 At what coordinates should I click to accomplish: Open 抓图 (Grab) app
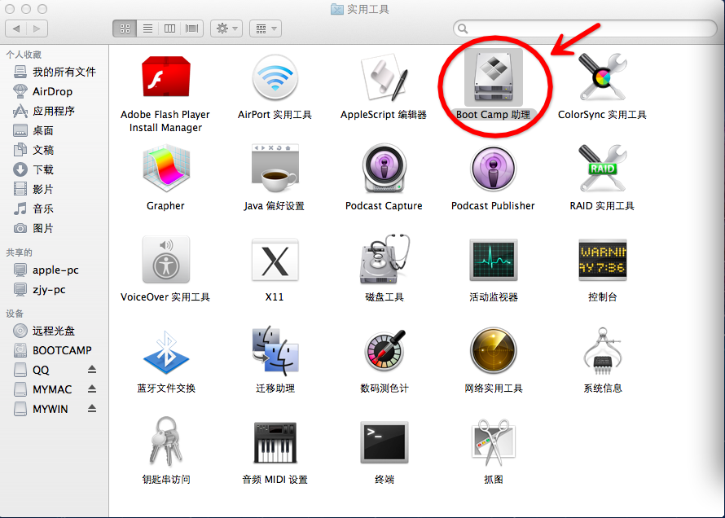pos(494,443)
